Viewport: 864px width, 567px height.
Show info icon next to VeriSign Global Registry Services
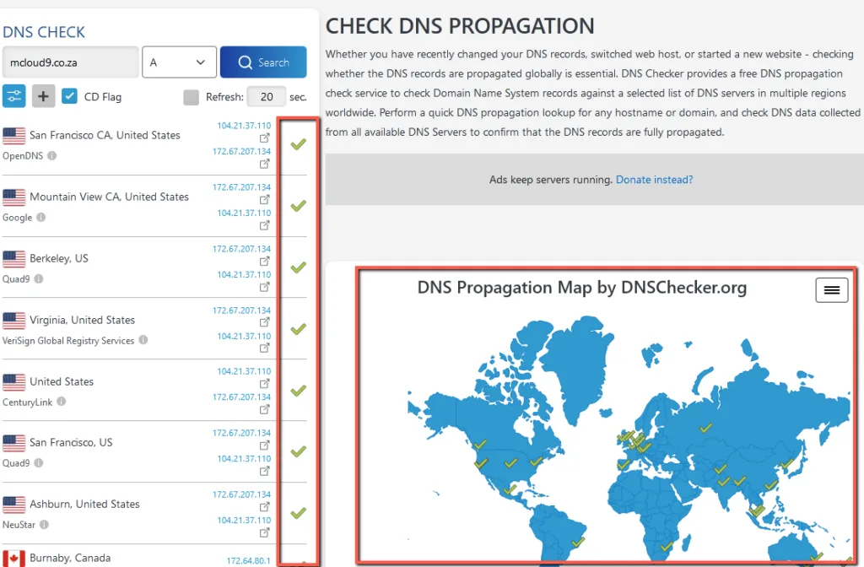(143, 340)
